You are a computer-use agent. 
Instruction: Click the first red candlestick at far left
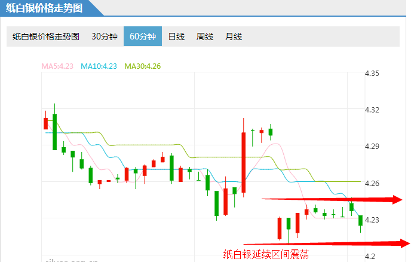pos(45,123)
